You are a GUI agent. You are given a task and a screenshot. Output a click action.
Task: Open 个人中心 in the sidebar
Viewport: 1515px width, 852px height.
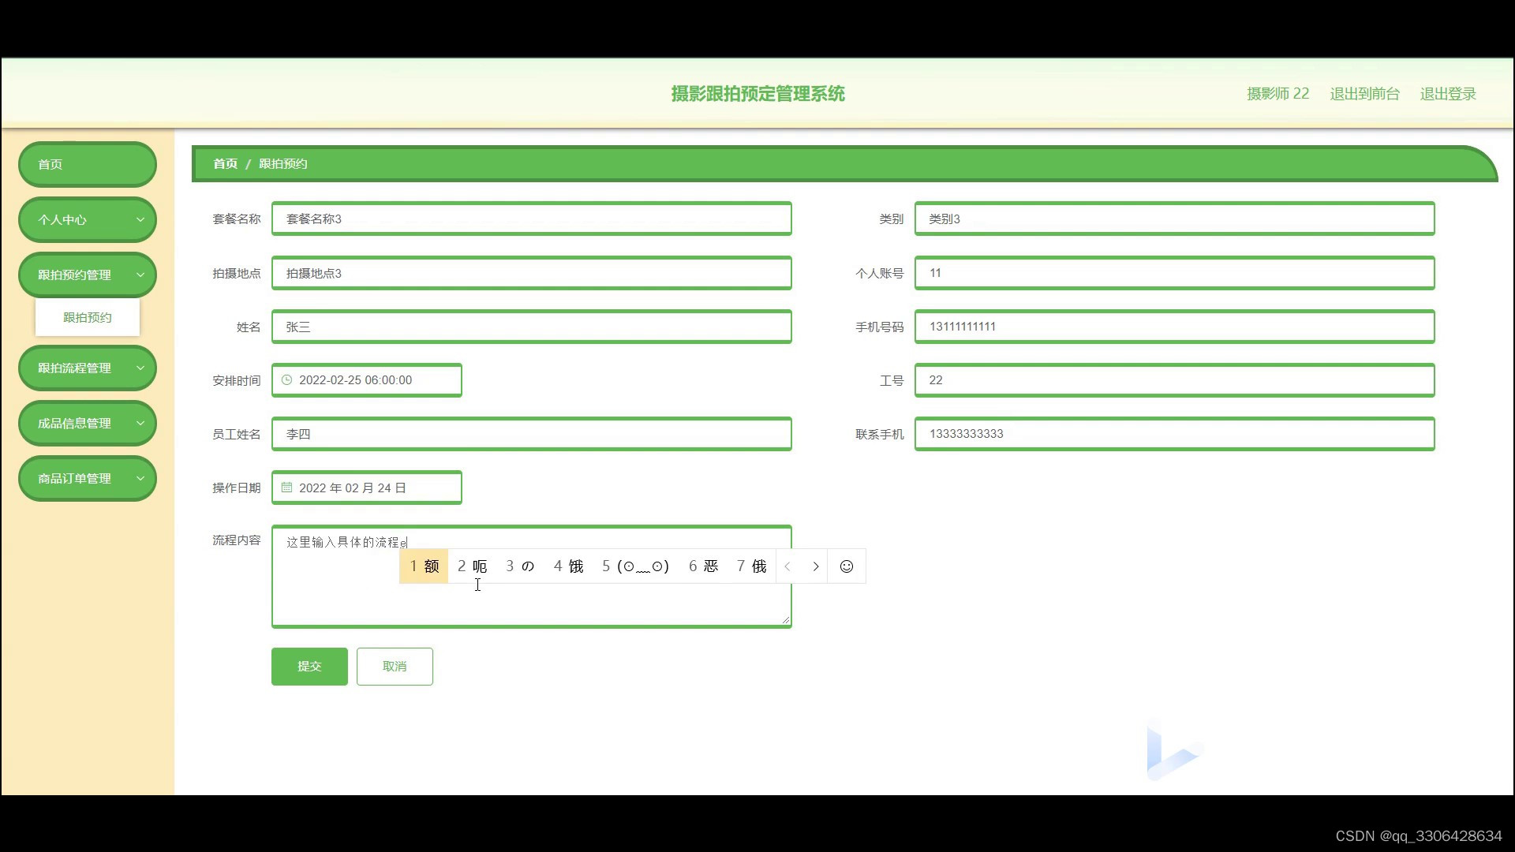(88, 219)
